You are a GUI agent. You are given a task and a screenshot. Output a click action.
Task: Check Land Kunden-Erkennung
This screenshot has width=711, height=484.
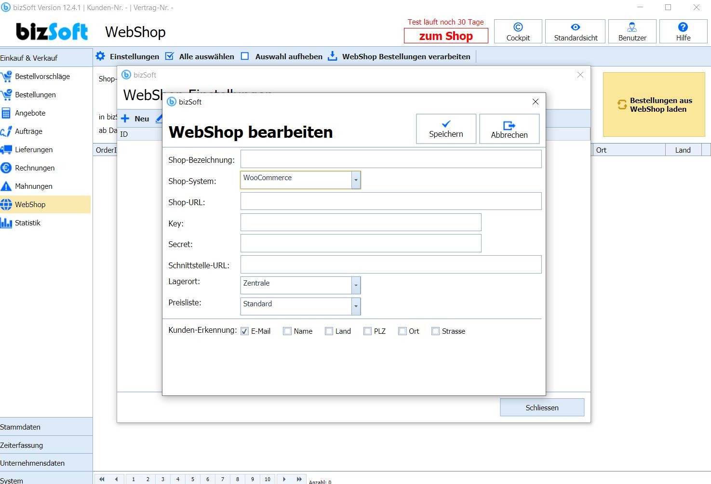point(329,331)
